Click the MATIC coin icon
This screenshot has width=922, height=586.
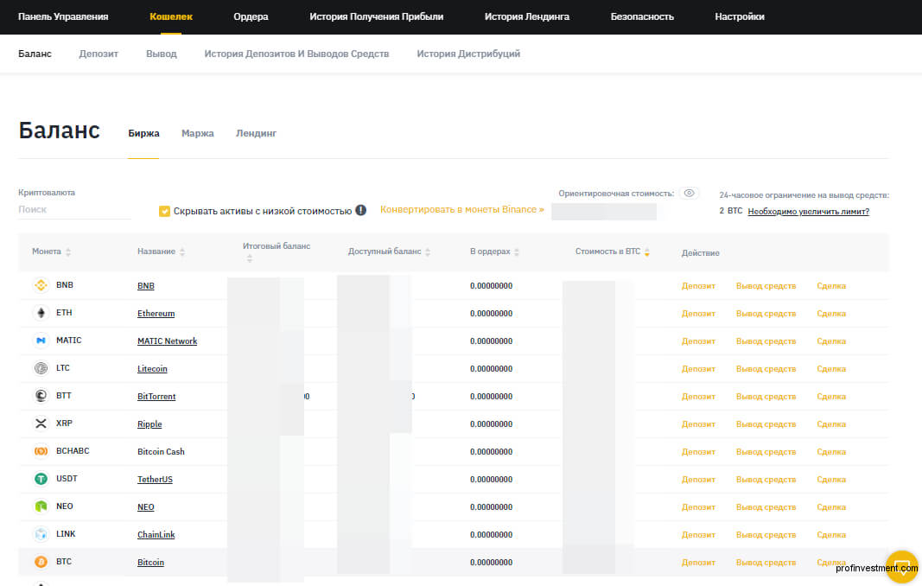41,341
